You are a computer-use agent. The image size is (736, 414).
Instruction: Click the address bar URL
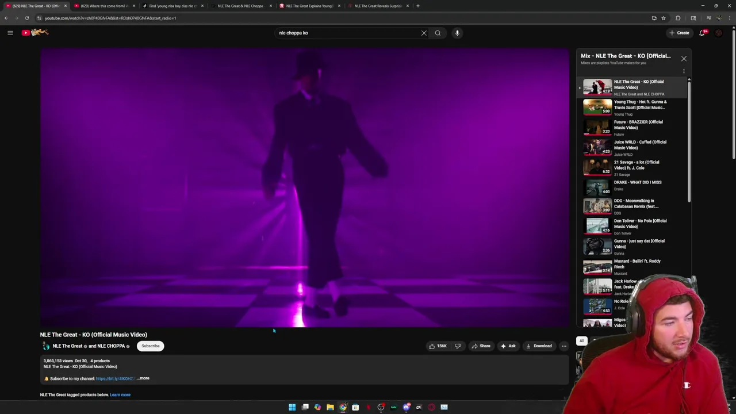point(110,18)
